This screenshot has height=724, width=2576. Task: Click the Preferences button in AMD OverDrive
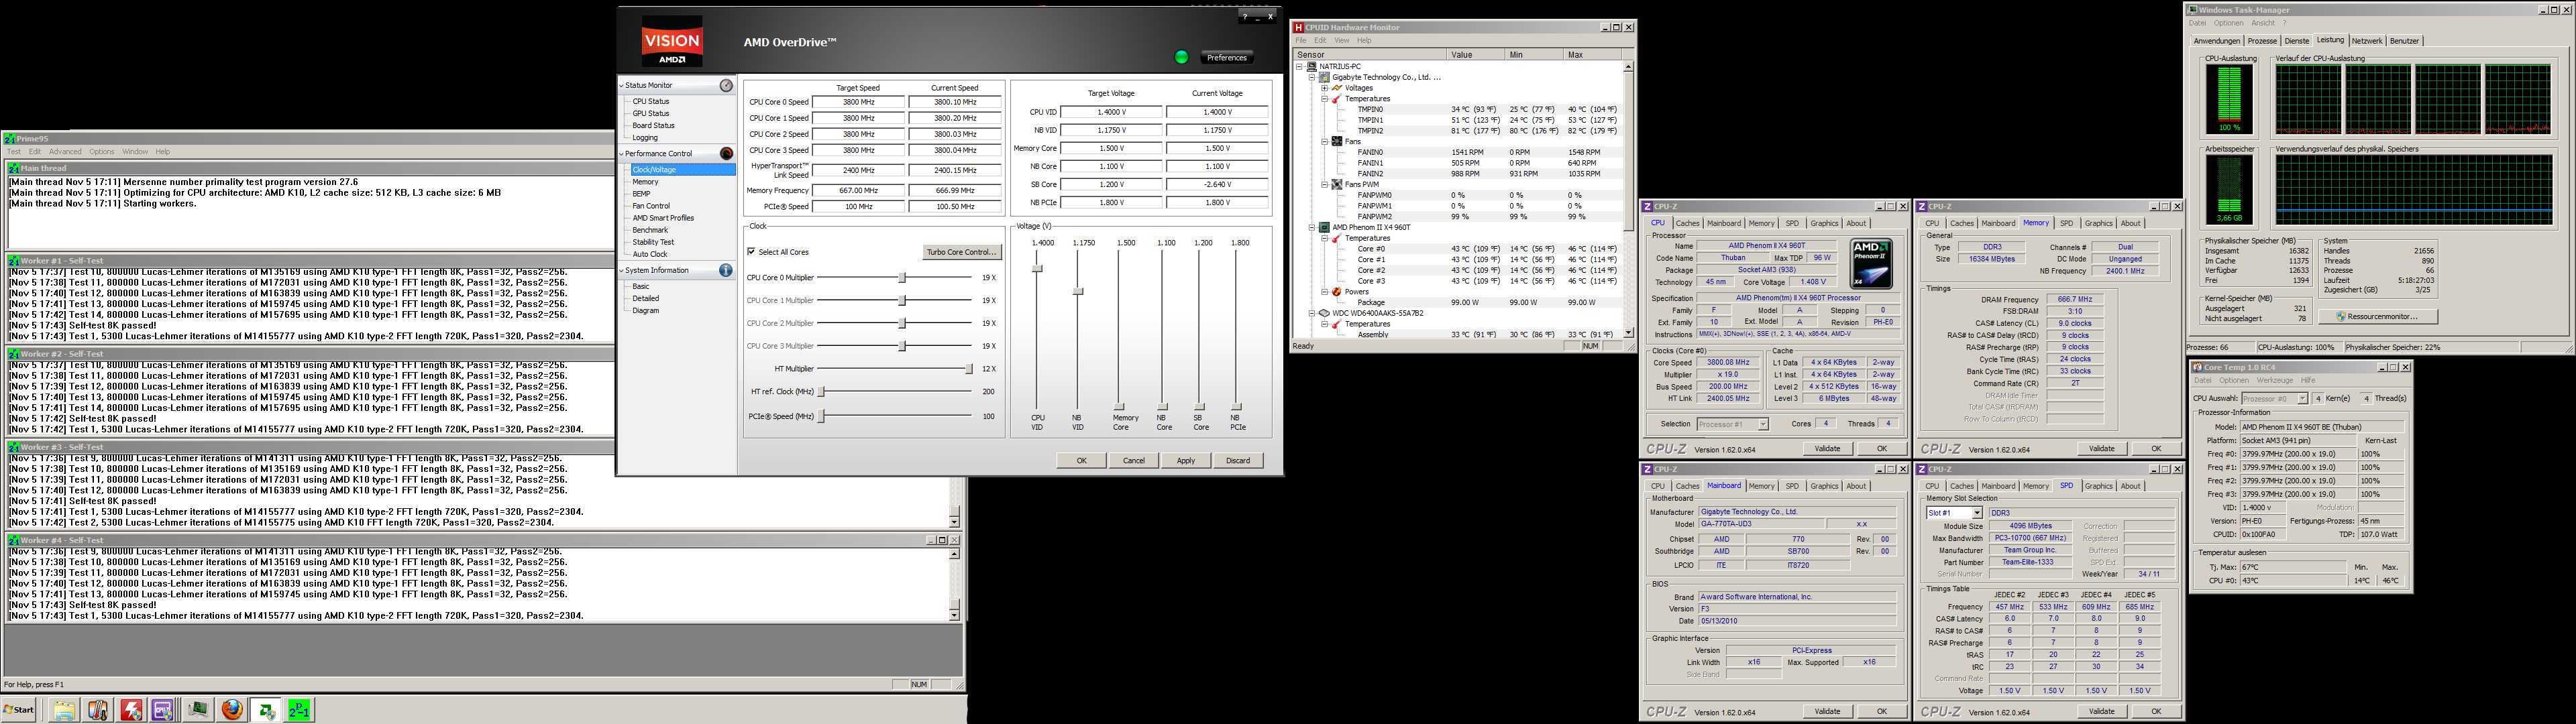1226,57
